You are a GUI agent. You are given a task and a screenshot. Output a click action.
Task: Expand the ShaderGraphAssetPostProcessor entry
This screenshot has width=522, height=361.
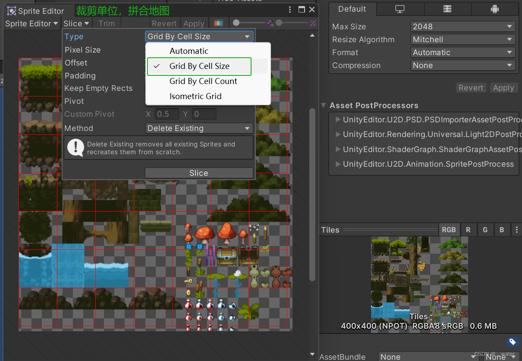point(339,149)
